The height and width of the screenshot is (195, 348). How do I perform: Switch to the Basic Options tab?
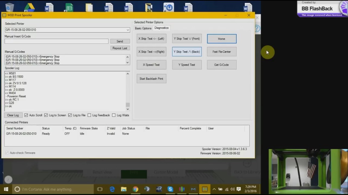(143, 28)
